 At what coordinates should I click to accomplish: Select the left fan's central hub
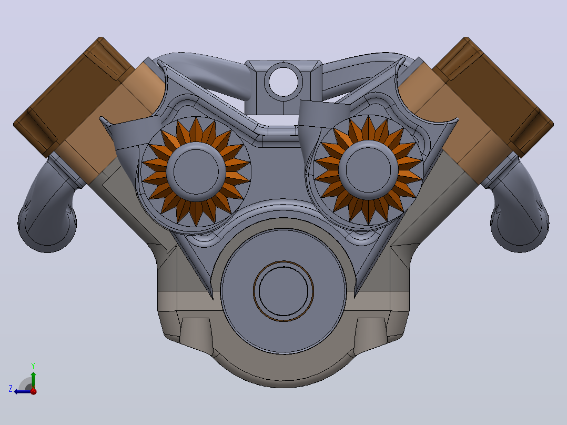[196, 171]
